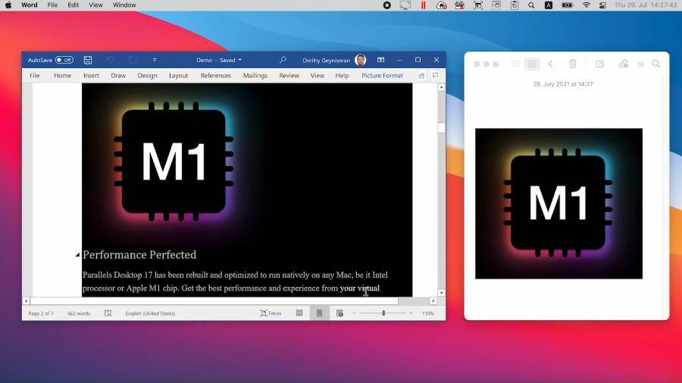The height and width of the screenshot is (383, 682).
Task: Click the Undo arrow in Word
Action: coord(110,60)
